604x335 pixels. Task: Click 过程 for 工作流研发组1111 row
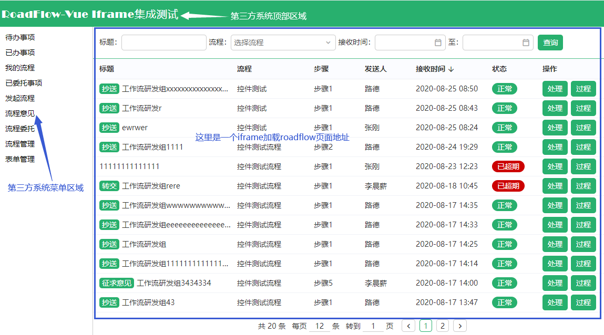[583, 148]
